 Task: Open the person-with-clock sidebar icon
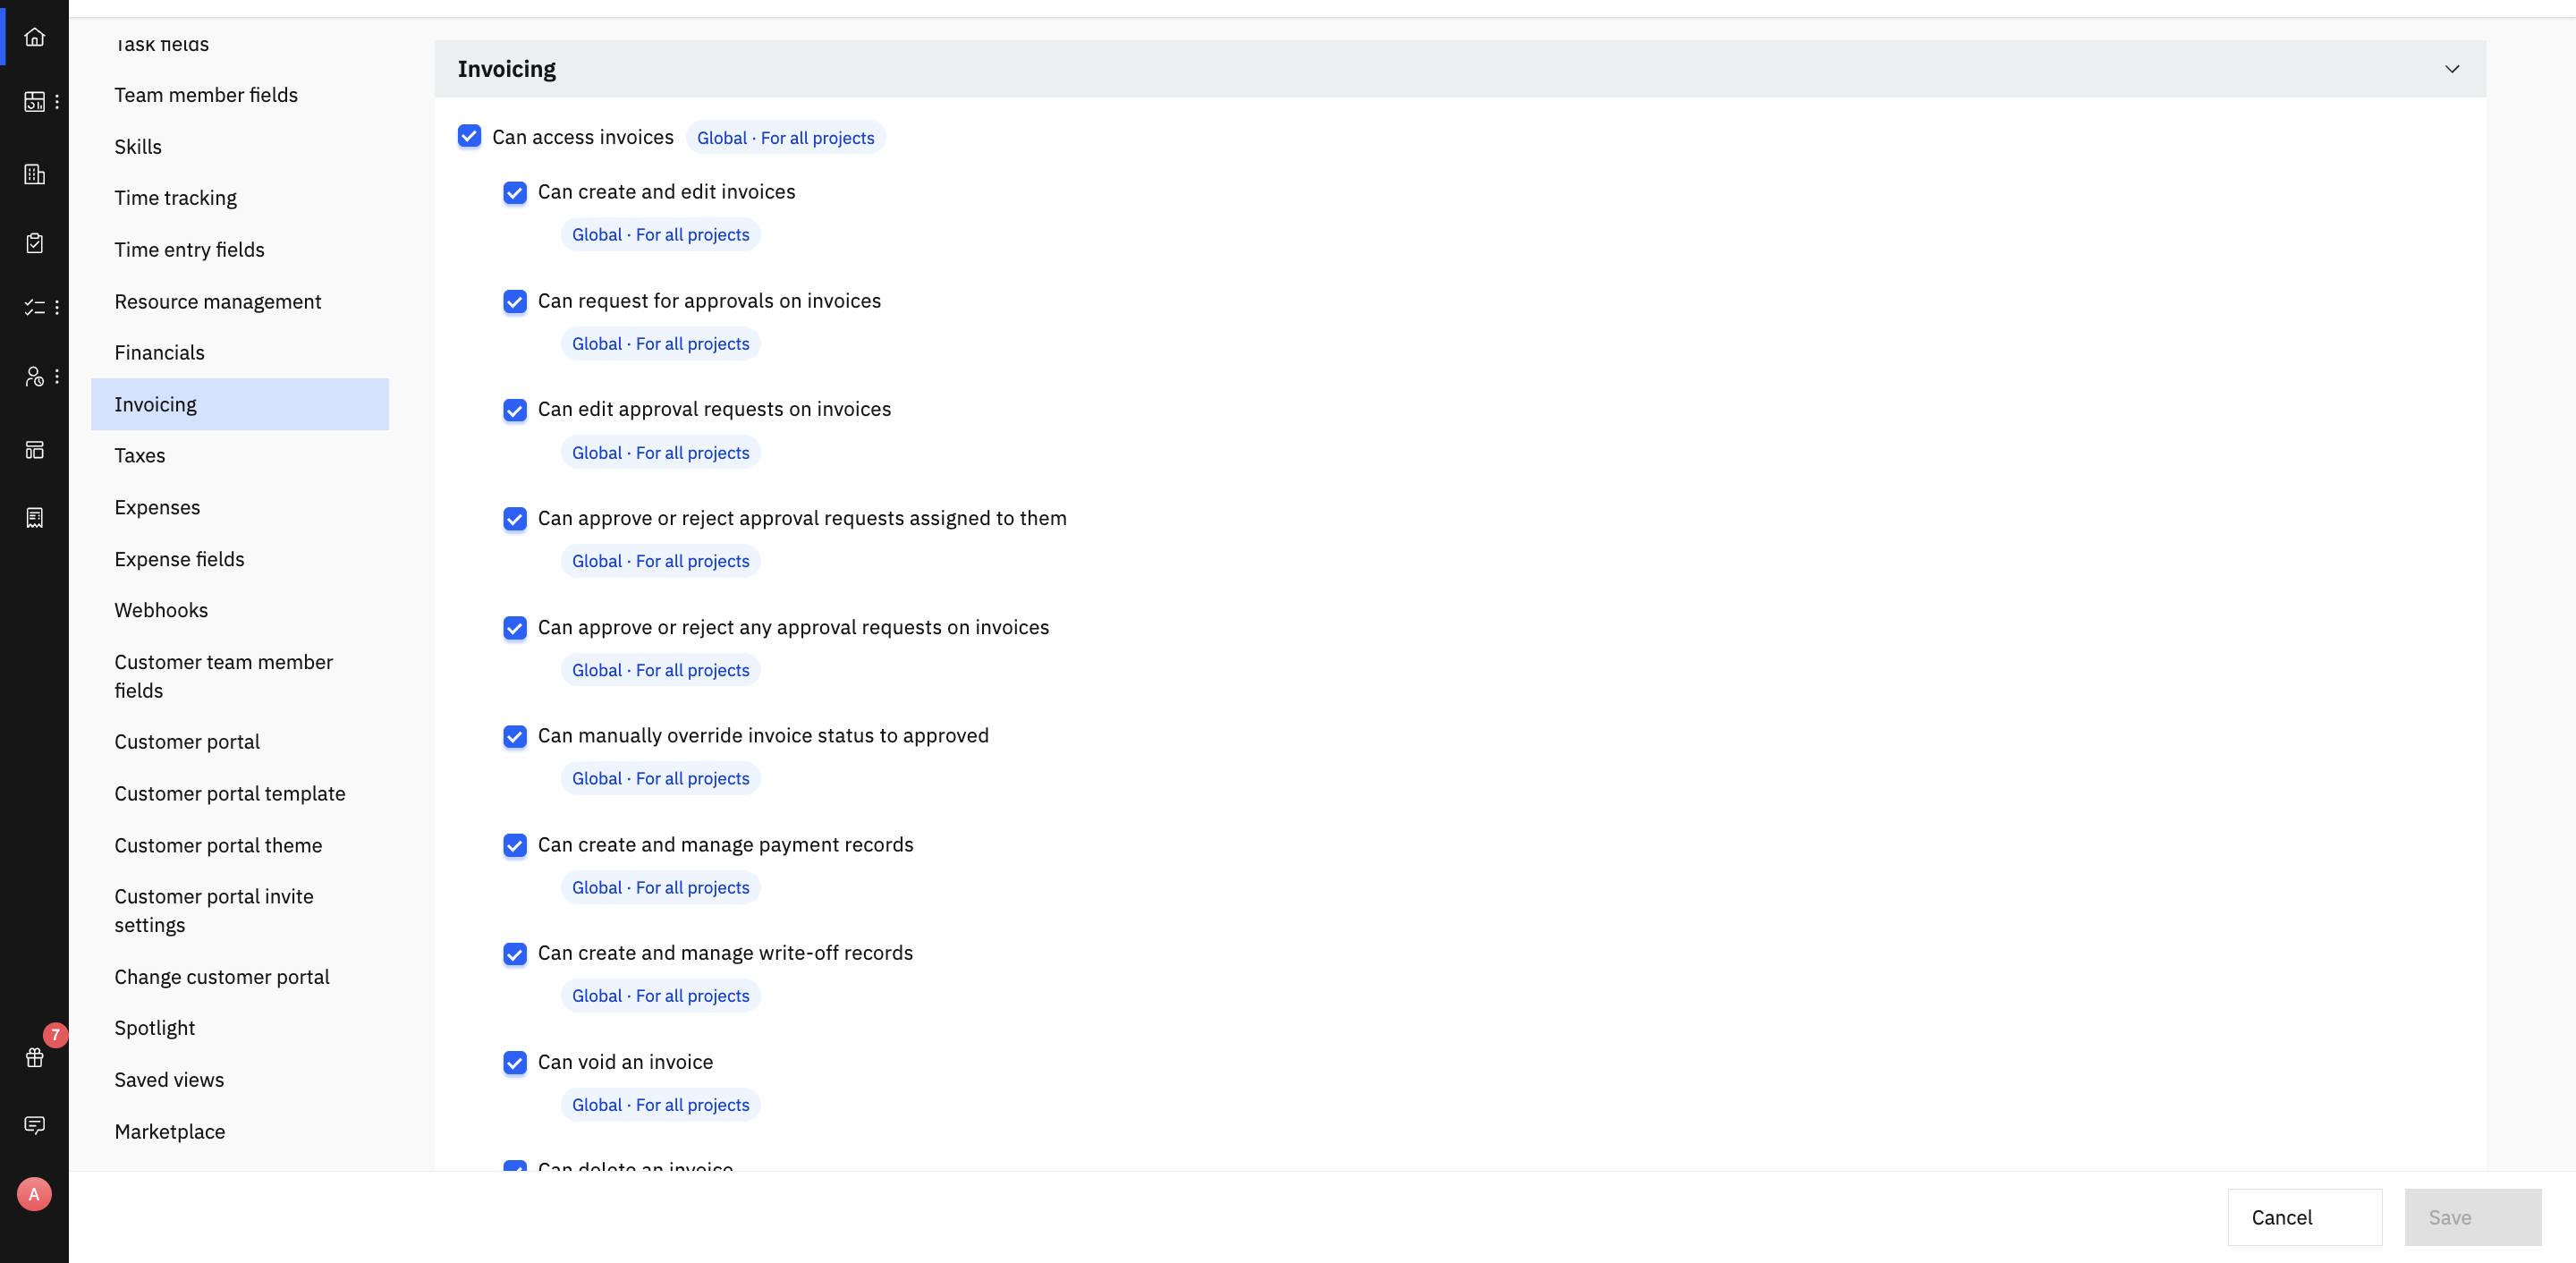34,376
